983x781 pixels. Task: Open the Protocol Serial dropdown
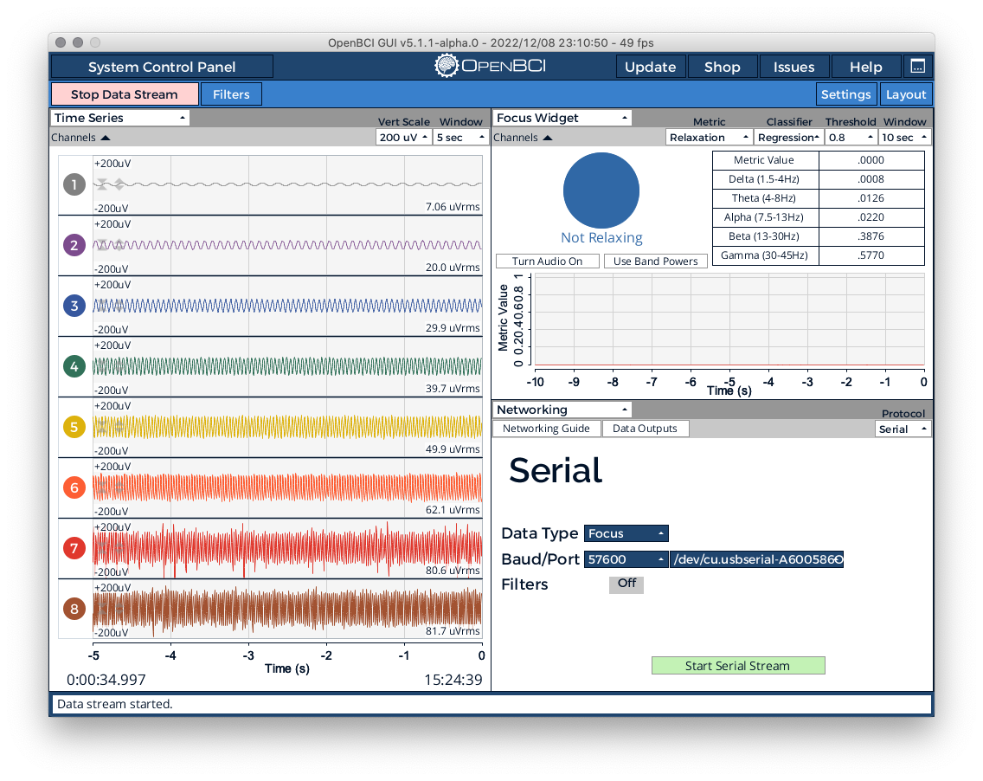[903, 429]
